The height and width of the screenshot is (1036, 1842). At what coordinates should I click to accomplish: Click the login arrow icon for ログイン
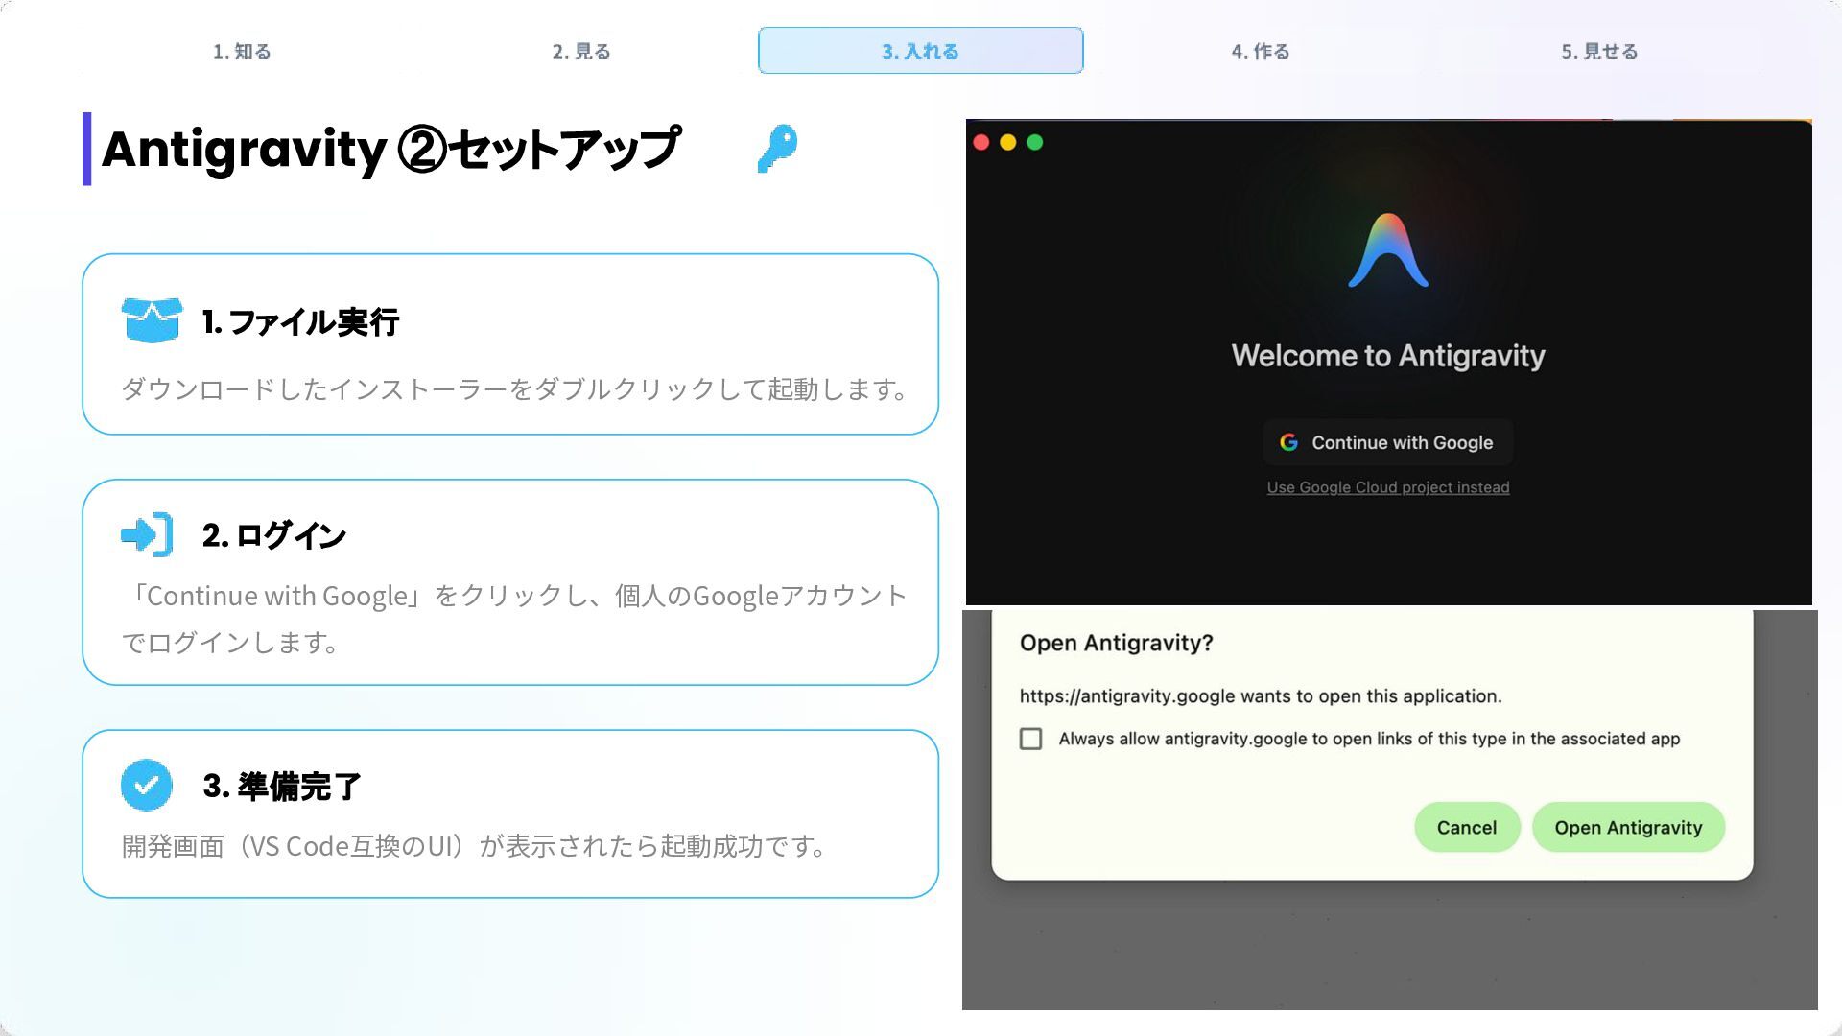coord(147,534)
